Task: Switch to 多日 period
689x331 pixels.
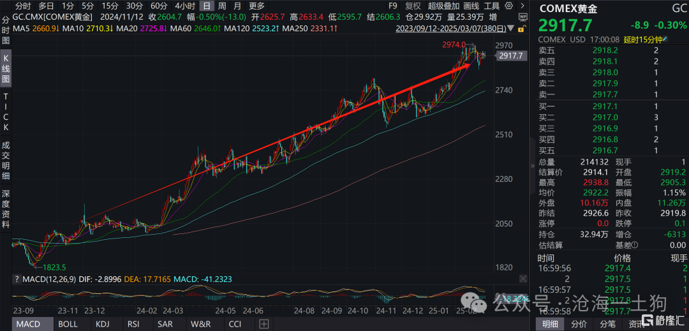Action: (46, 6)
